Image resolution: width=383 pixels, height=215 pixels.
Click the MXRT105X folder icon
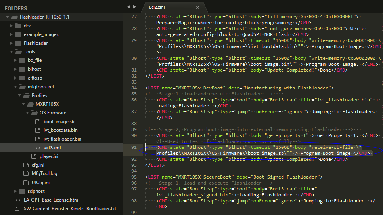tap(30, 104)
